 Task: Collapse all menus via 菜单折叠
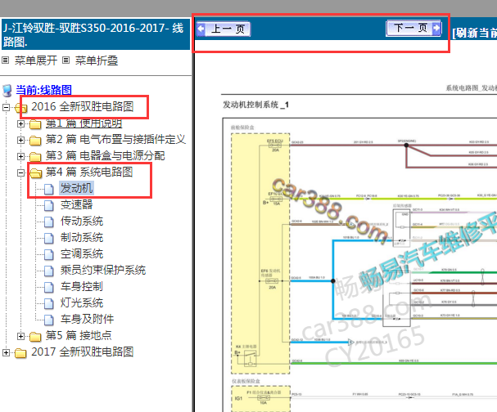97,60
